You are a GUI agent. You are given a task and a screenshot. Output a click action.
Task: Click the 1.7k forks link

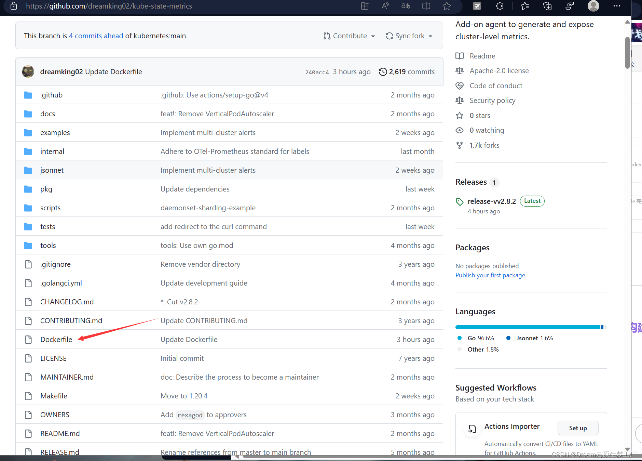[484, 145]
